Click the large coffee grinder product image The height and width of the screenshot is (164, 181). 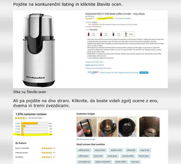39,50
